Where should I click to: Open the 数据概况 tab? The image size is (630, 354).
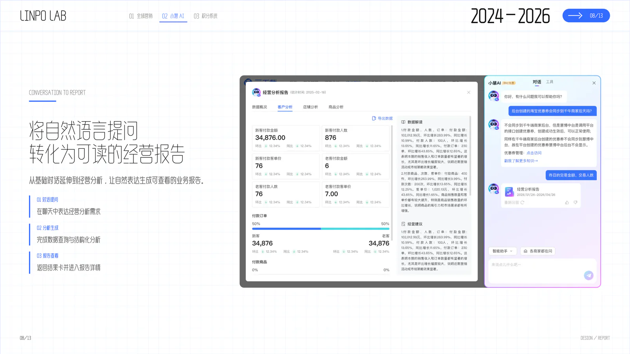click(259, 107)
